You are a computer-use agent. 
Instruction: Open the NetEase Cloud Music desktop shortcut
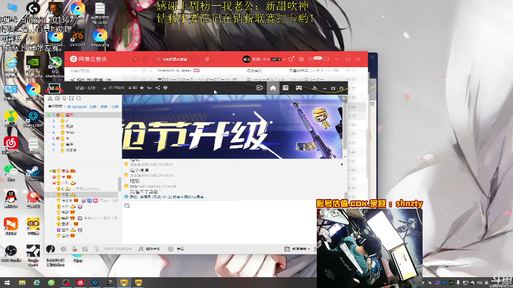tap(11, 145)
